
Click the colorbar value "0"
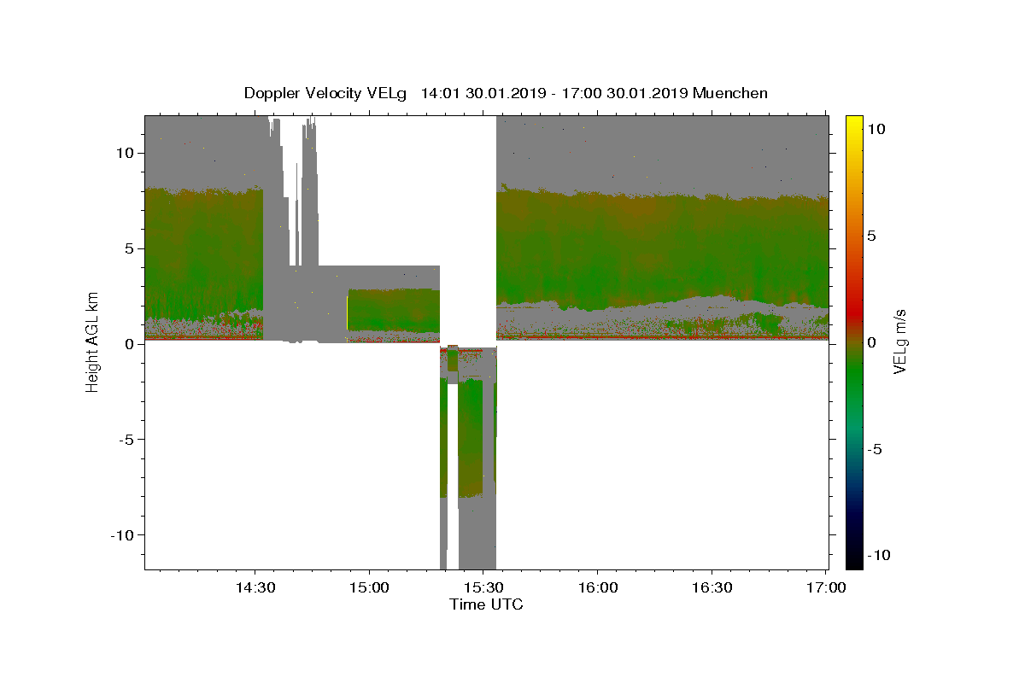(x=870, y=342)
